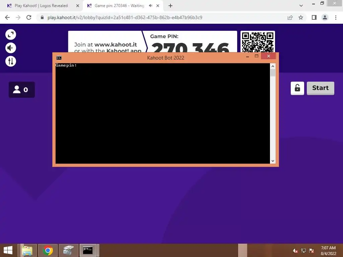Click the player count badge

click(22, 90)
